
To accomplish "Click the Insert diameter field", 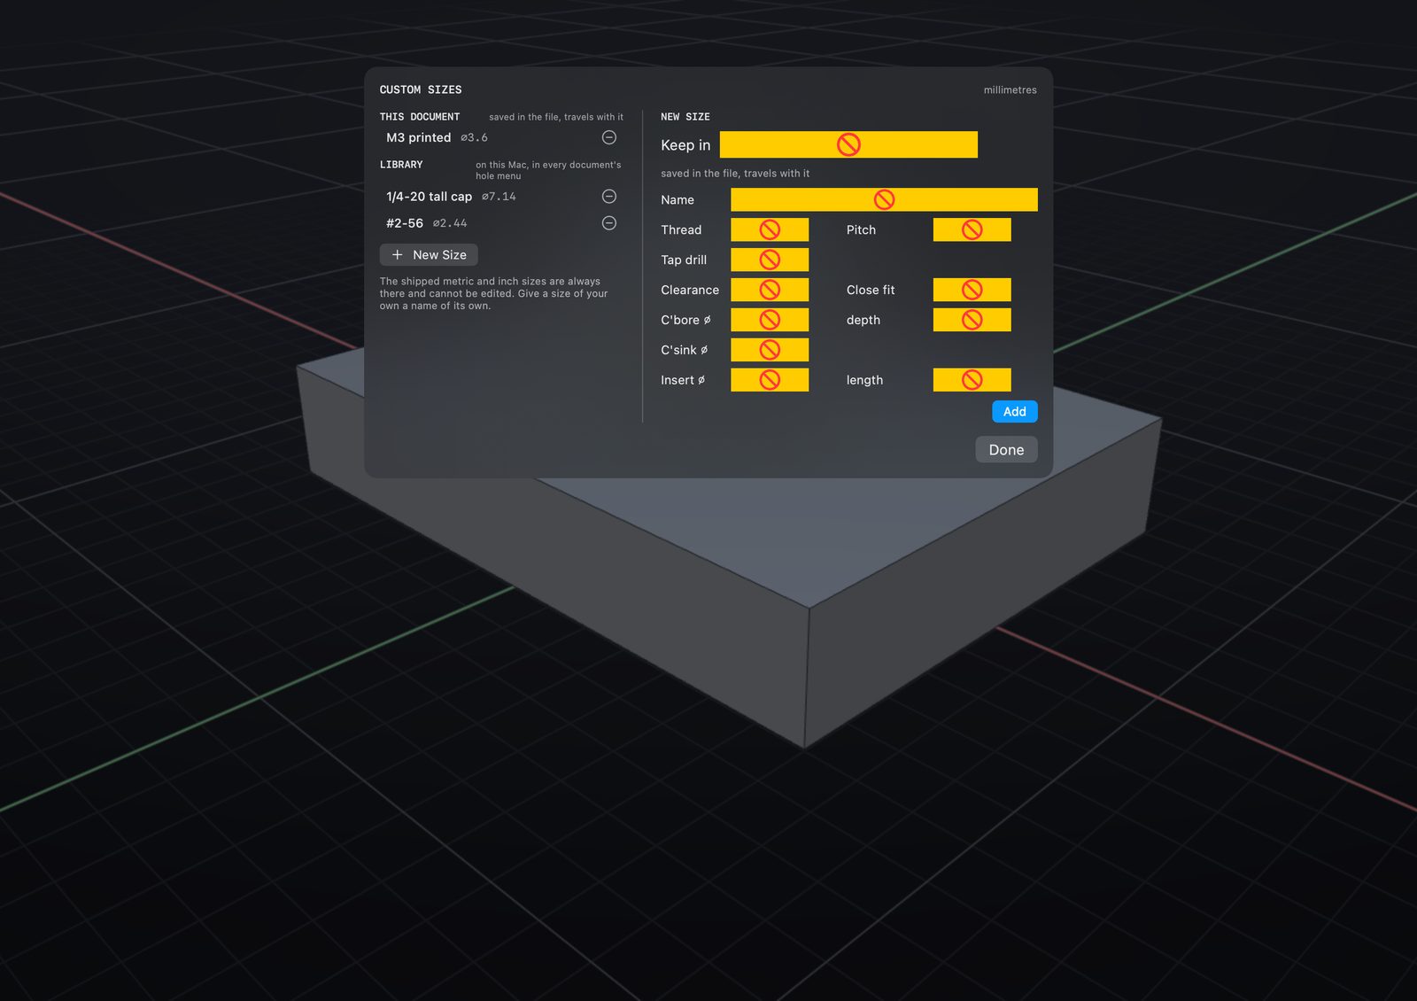I will click(770, 380).
